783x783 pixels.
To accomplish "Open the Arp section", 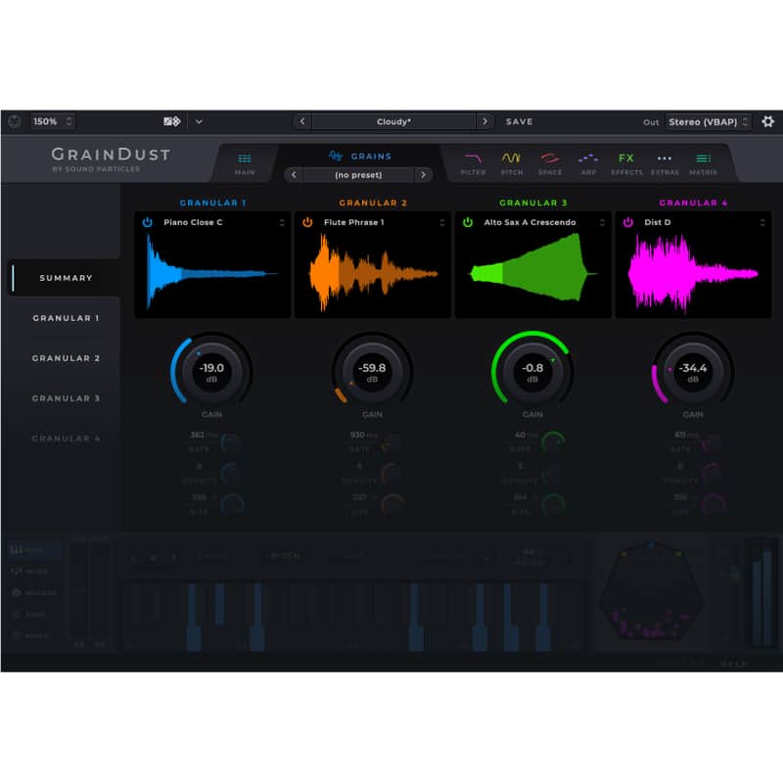I will point(588,163).
